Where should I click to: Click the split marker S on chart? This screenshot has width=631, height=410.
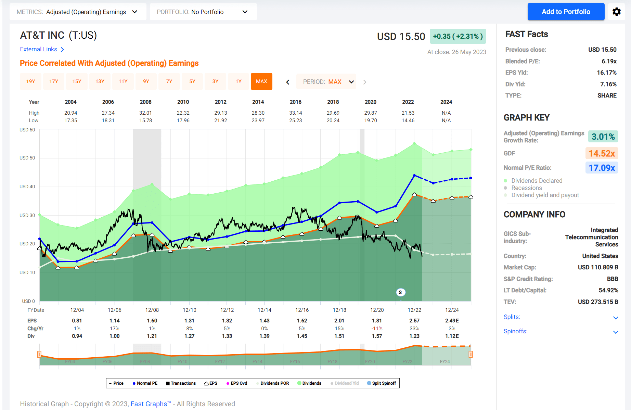click(400, 292)
